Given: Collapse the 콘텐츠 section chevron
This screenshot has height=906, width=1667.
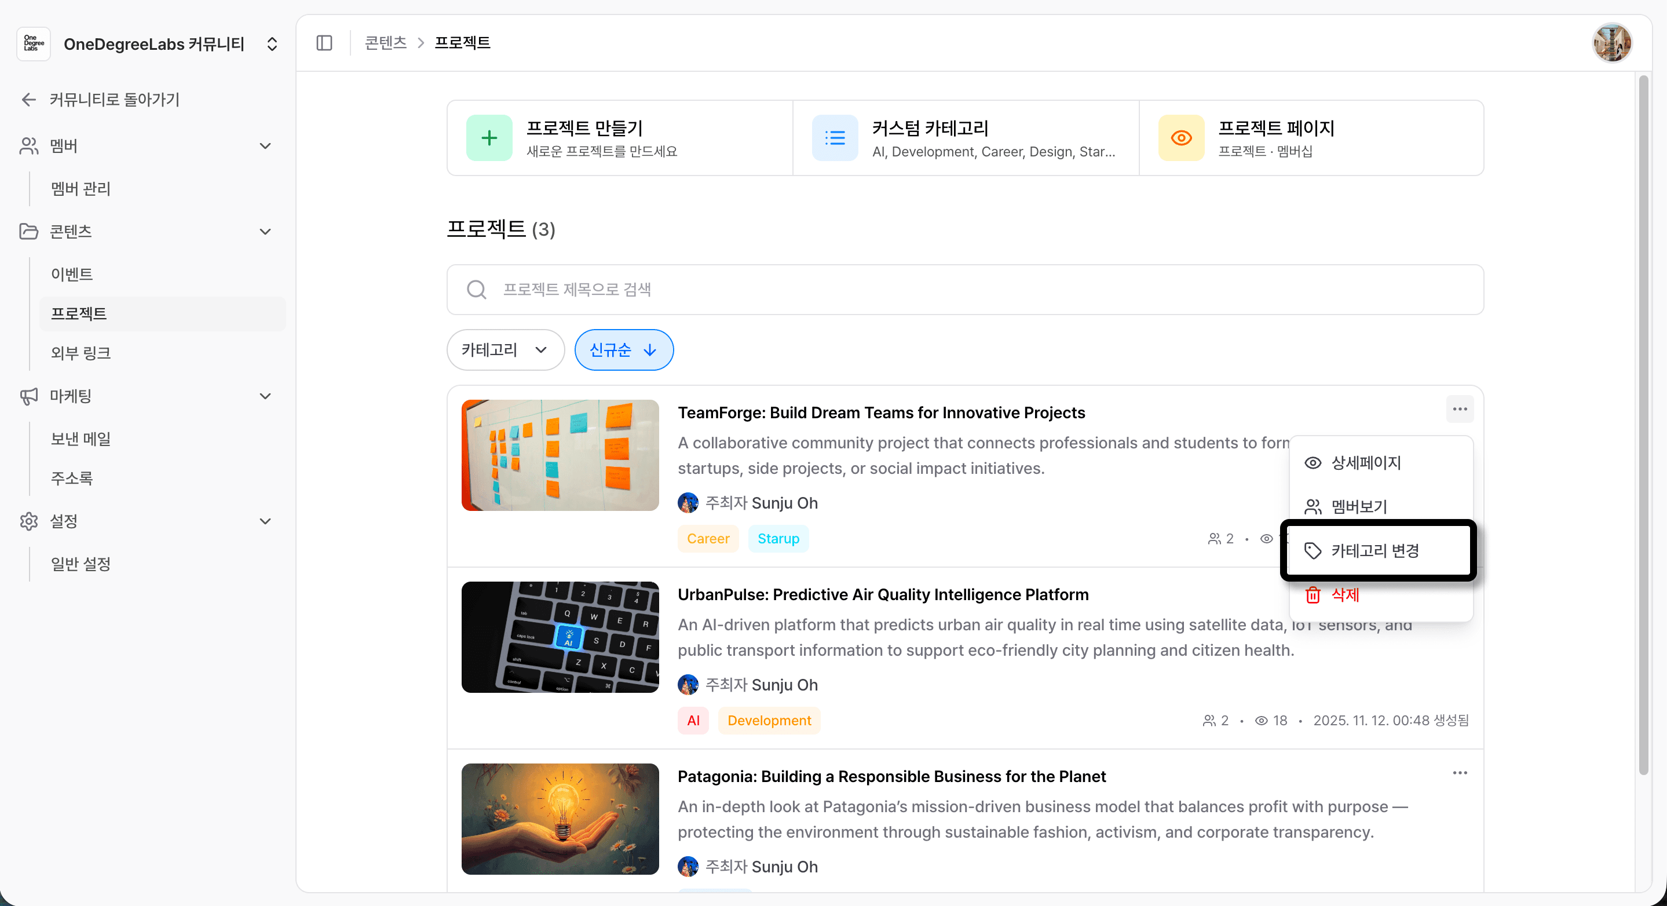Looking at the screenshot, I should coord(265,231).
